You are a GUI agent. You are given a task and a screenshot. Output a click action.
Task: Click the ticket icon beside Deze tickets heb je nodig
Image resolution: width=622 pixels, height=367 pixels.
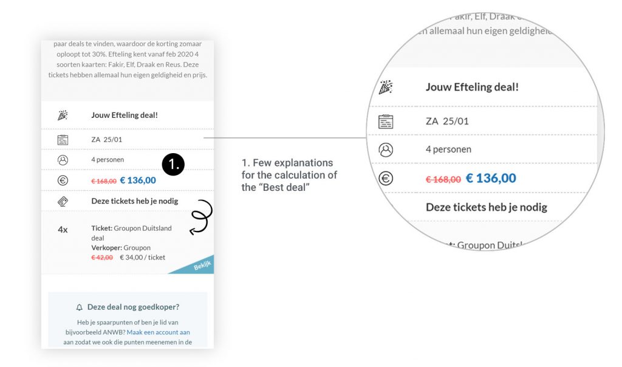(x=63, y=201)
